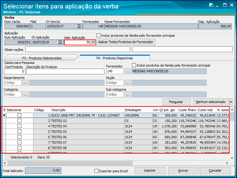Click the 1.578,200 quantity cell

[x=168, y=126]
